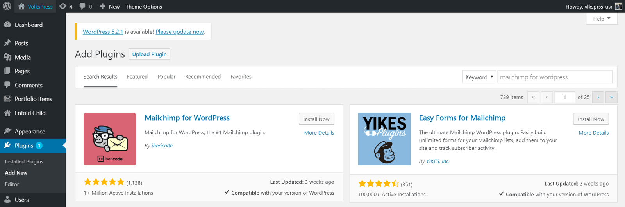Click the Plugins update badge 3

[x=39, y=146]
